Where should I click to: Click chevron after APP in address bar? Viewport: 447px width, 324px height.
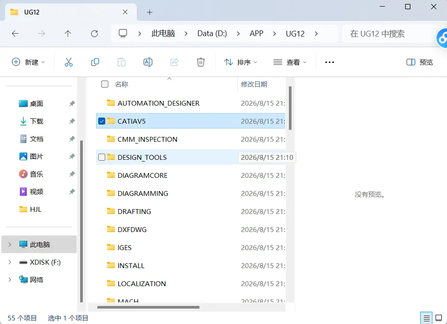pyautogui.click(x=274, y=33)
